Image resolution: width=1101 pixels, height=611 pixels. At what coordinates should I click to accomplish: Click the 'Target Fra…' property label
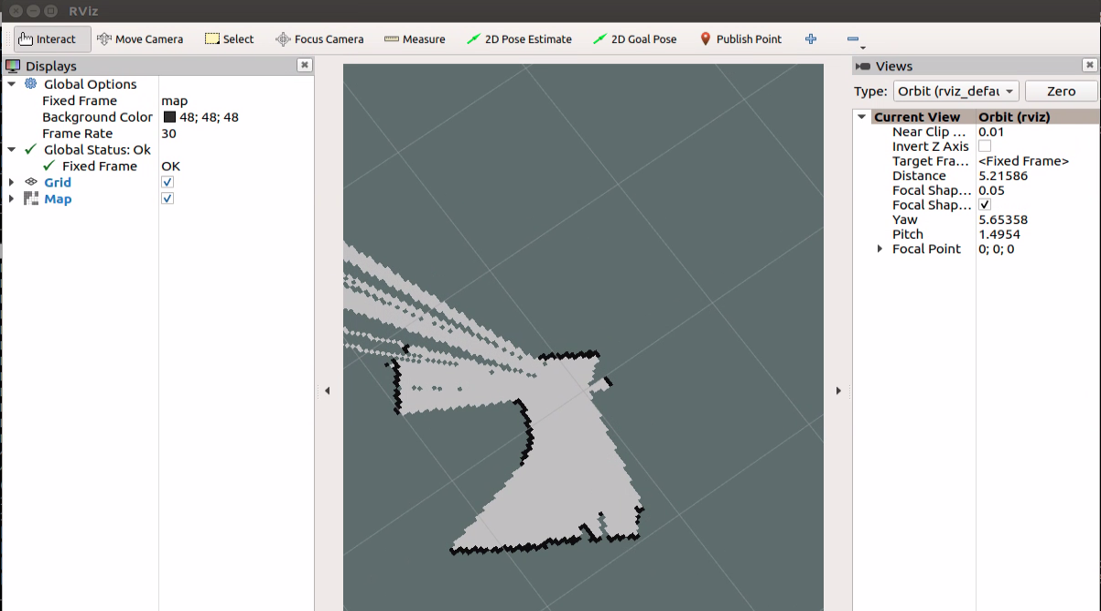point(931,161)
